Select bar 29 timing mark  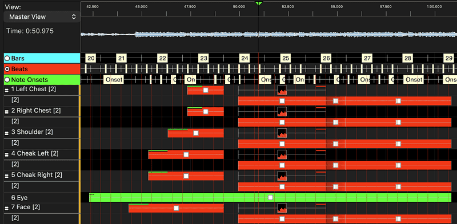[448, 58]
